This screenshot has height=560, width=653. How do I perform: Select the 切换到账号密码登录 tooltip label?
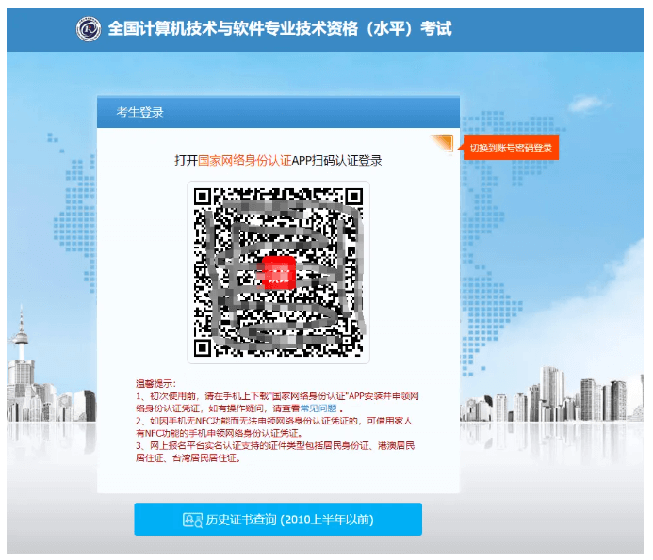click(x=511, y=148)
